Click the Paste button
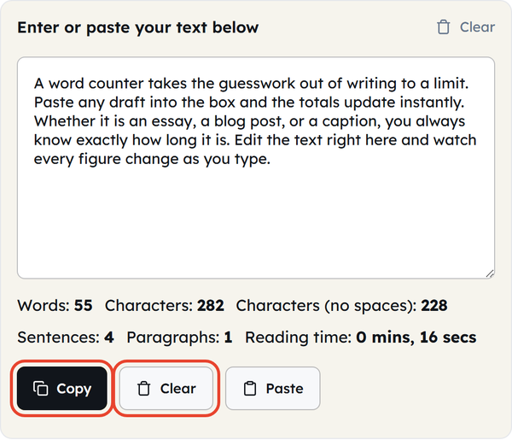Image resolution: width=512 pixels, height=440 pixels. (x=273, y=389)
